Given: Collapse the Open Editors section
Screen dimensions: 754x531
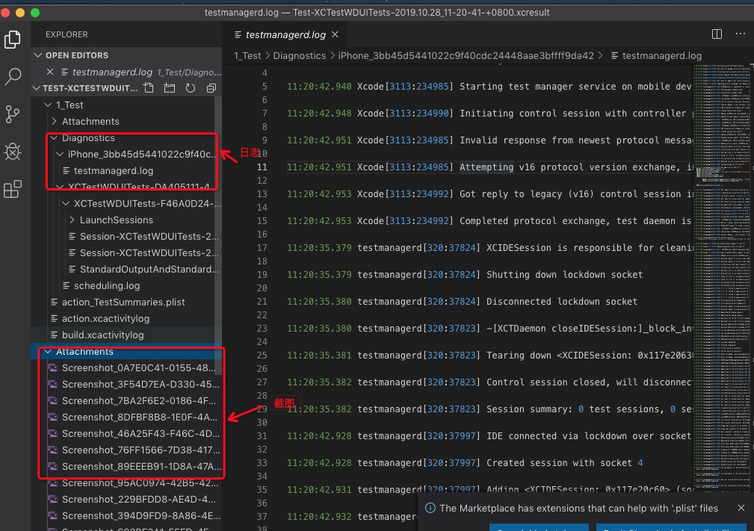Looking at the screenshot, I should point(38,55).
